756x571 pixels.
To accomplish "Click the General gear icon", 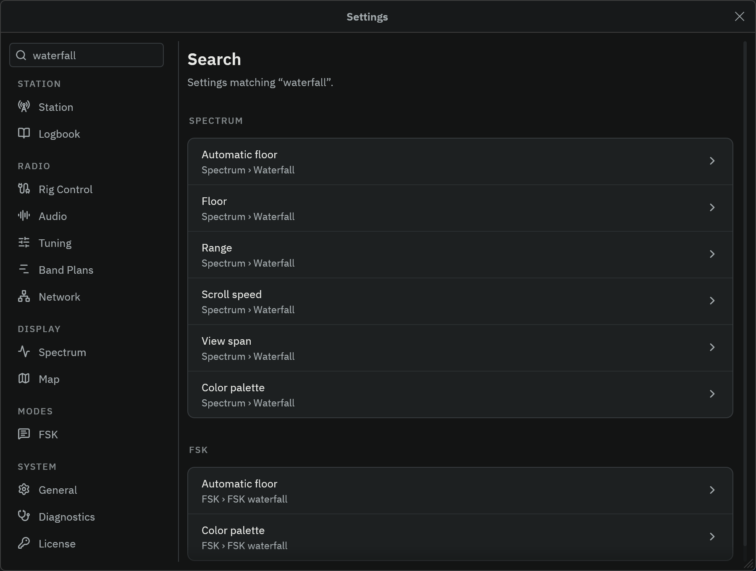I will point(24,490).
